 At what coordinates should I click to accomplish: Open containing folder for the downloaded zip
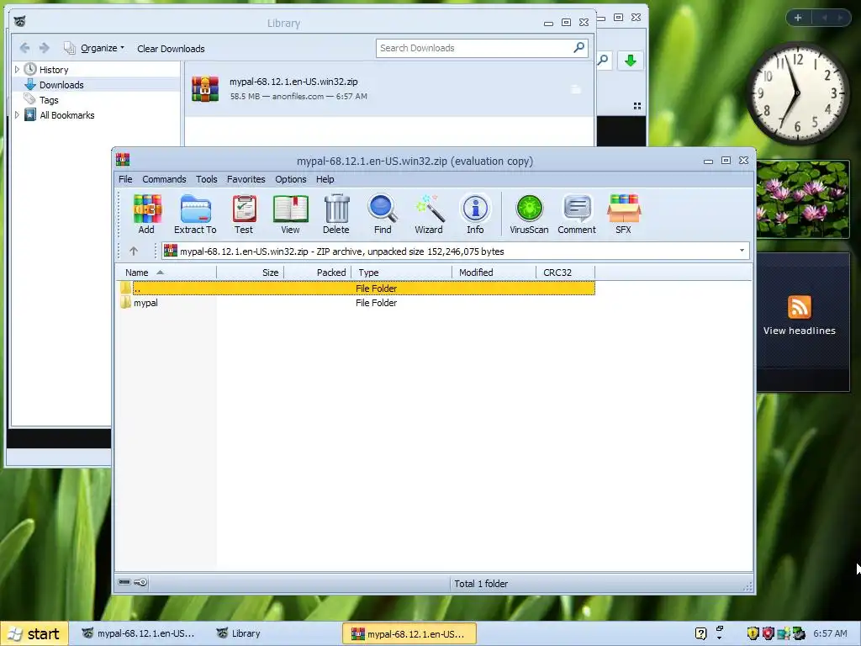point(575,89)
